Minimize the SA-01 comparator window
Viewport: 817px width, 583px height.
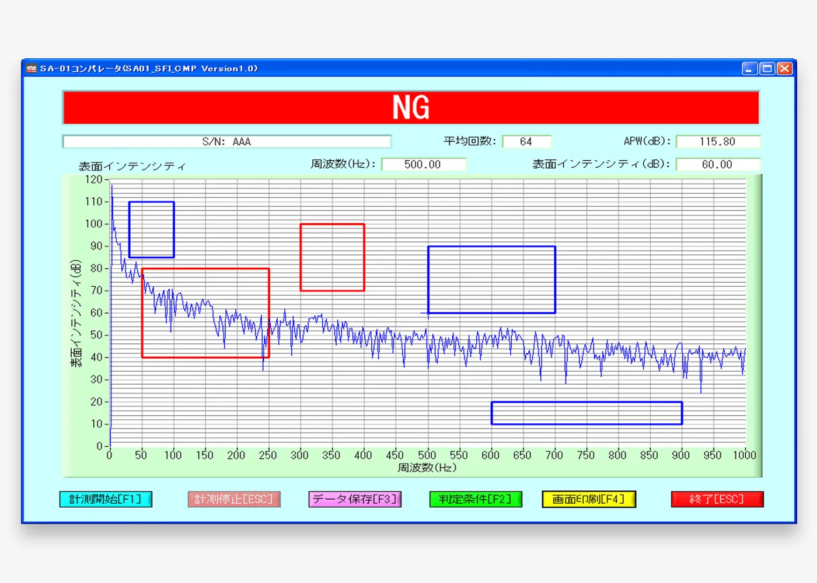[749, 69]
